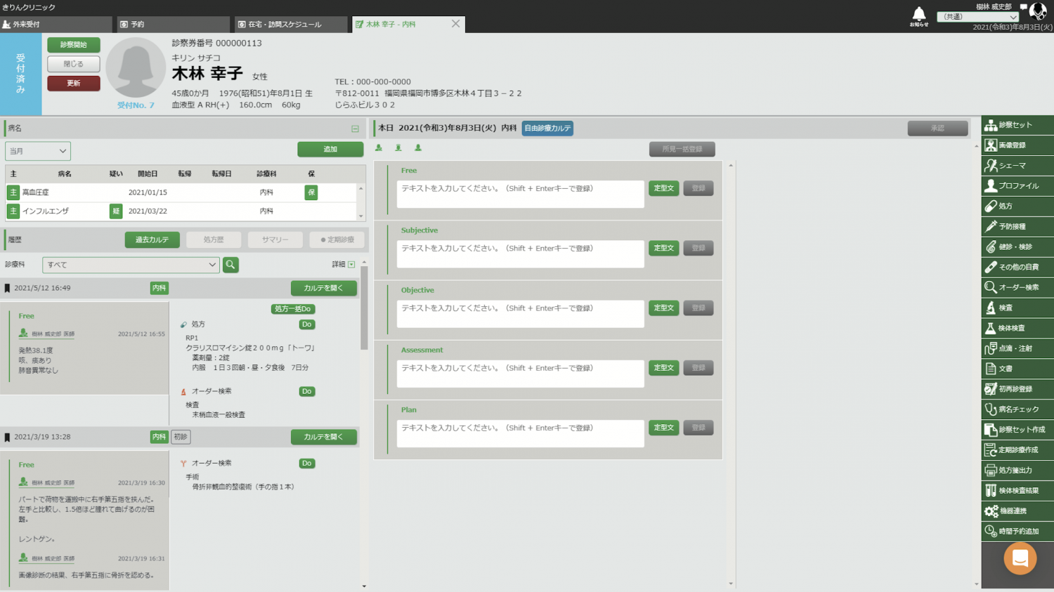Open 点滴・注射 drip and injection
Viewport: 1054px width, 592px height.
(x=1017, y=348)
